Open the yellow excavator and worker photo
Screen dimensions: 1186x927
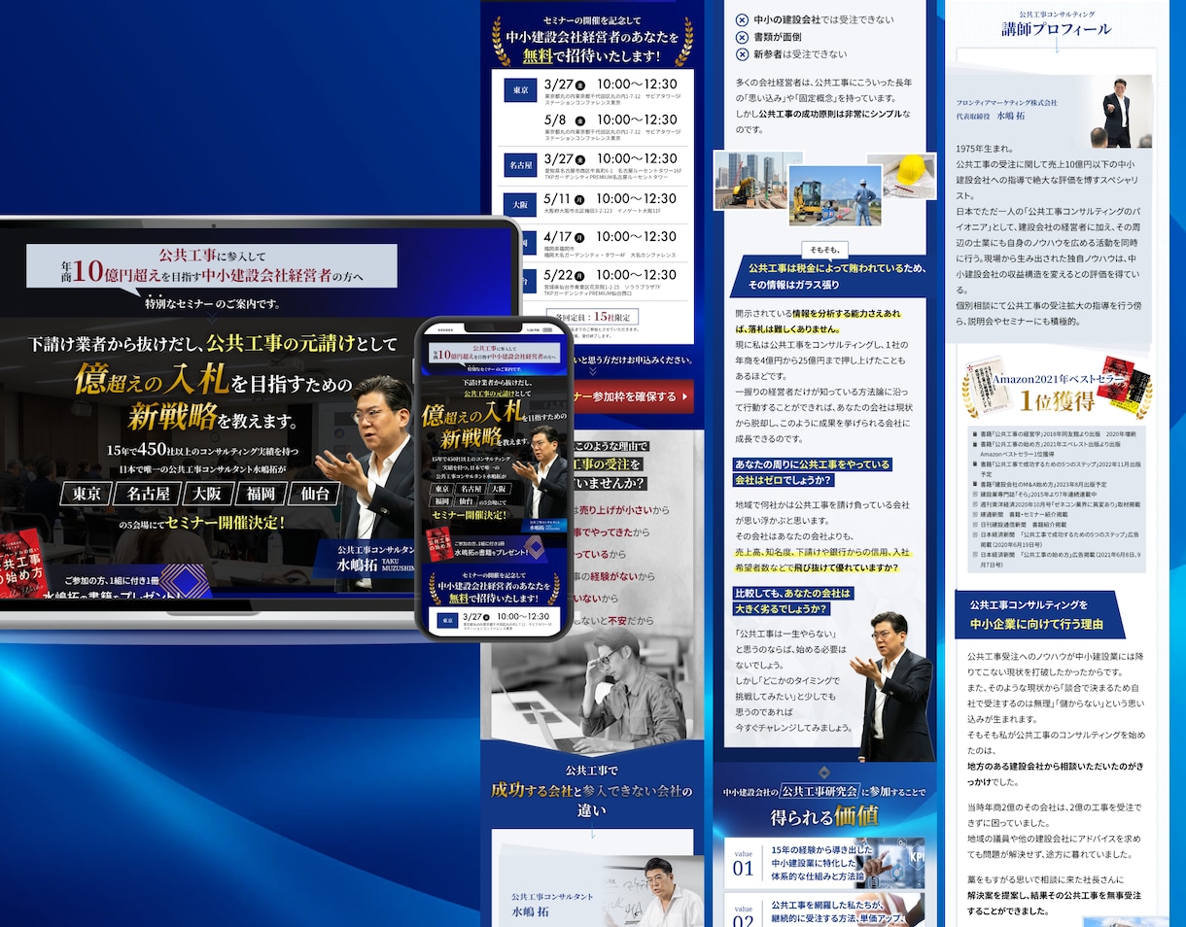point(835,195)
